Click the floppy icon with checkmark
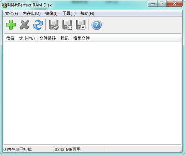185x155 pixels. click(54, 25)
